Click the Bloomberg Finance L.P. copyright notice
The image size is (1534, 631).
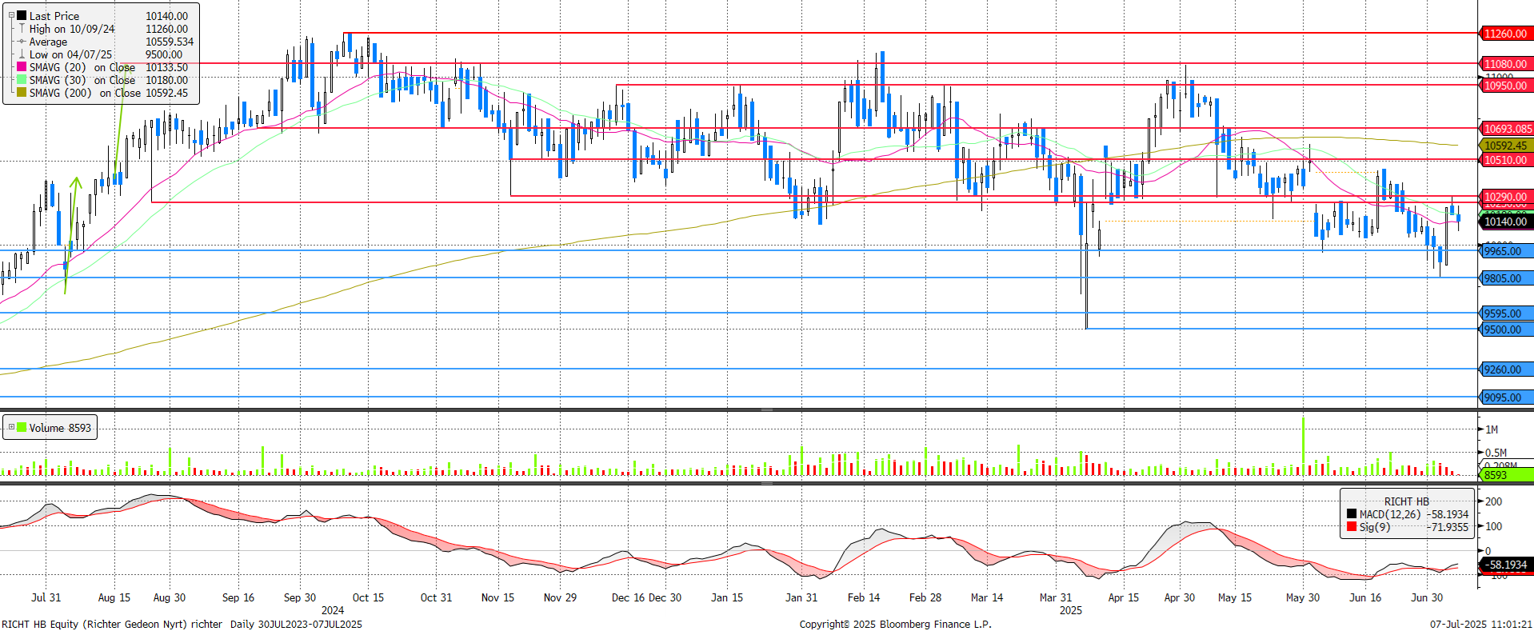click(x=895, y=624)
